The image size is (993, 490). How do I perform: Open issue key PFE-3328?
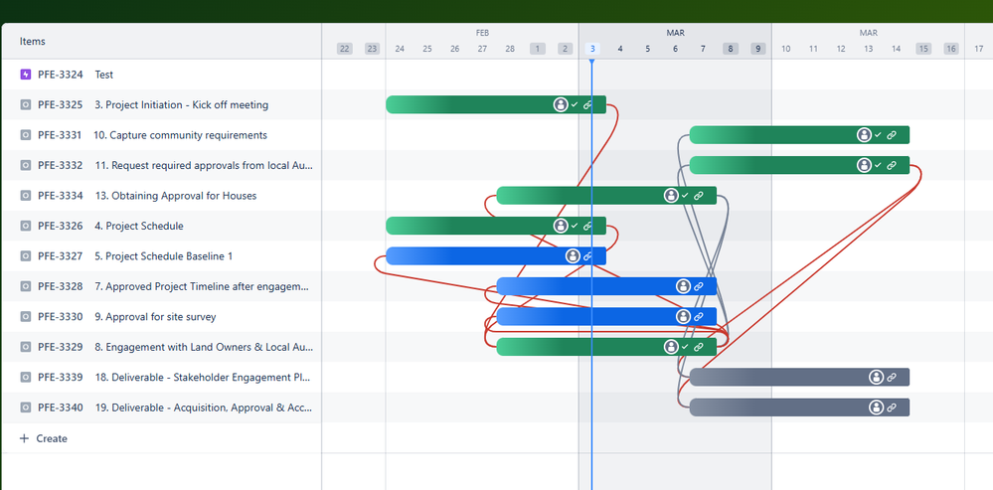click(x=61, y=287)
